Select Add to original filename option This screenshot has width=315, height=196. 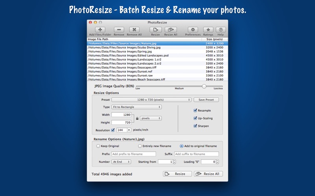pyautogui.click(x=182, y=146)
